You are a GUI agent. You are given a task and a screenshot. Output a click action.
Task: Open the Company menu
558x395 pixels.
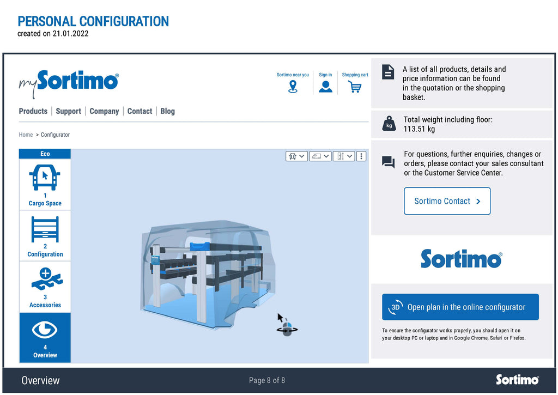(x=104, y=111)
